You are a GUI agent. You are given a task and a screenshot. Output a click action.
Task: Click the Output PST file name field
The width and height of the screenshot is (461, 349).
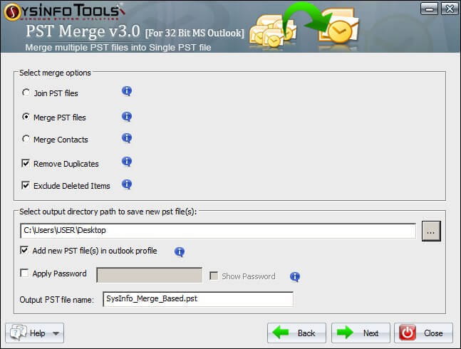197,299
